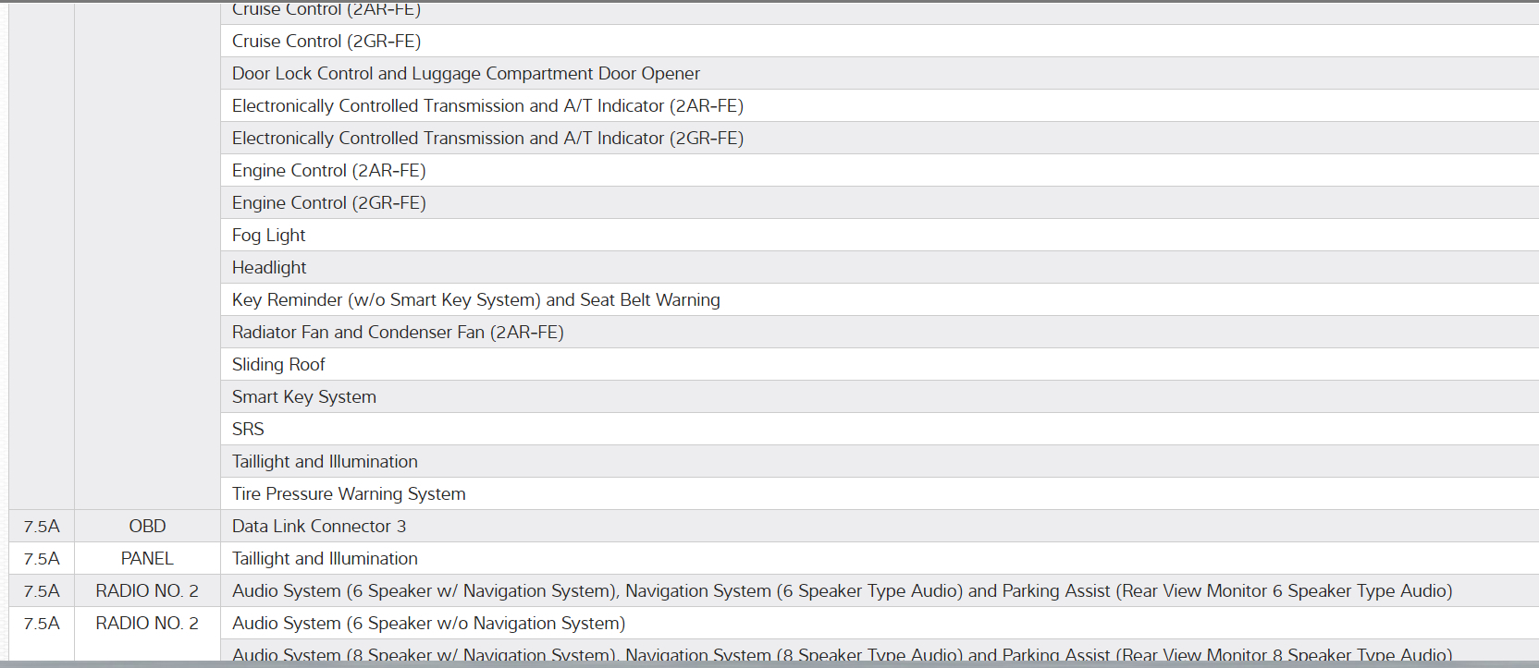The height and width of the screenshot is (668, 1539).
Task: Select the Smart Key System entry
Action: point(303,397)
